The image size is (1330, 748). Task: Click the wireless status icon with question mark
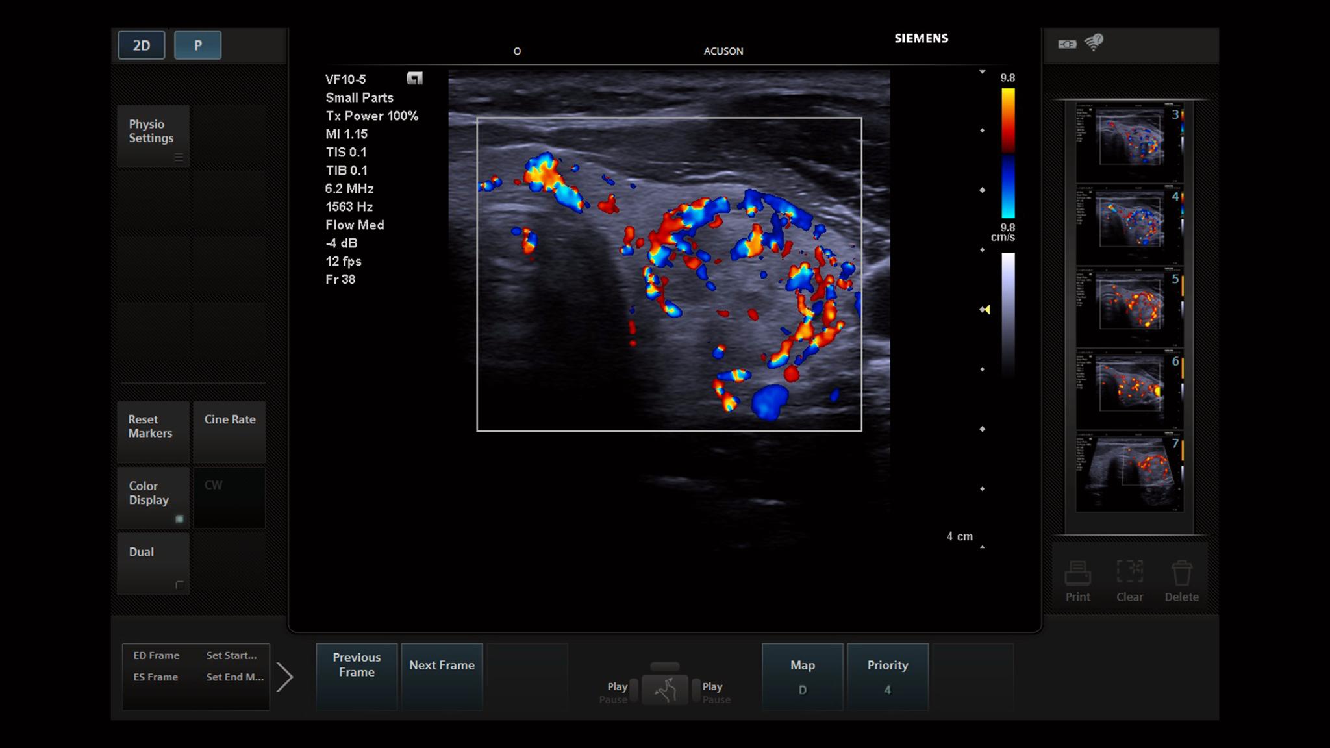1095,42
